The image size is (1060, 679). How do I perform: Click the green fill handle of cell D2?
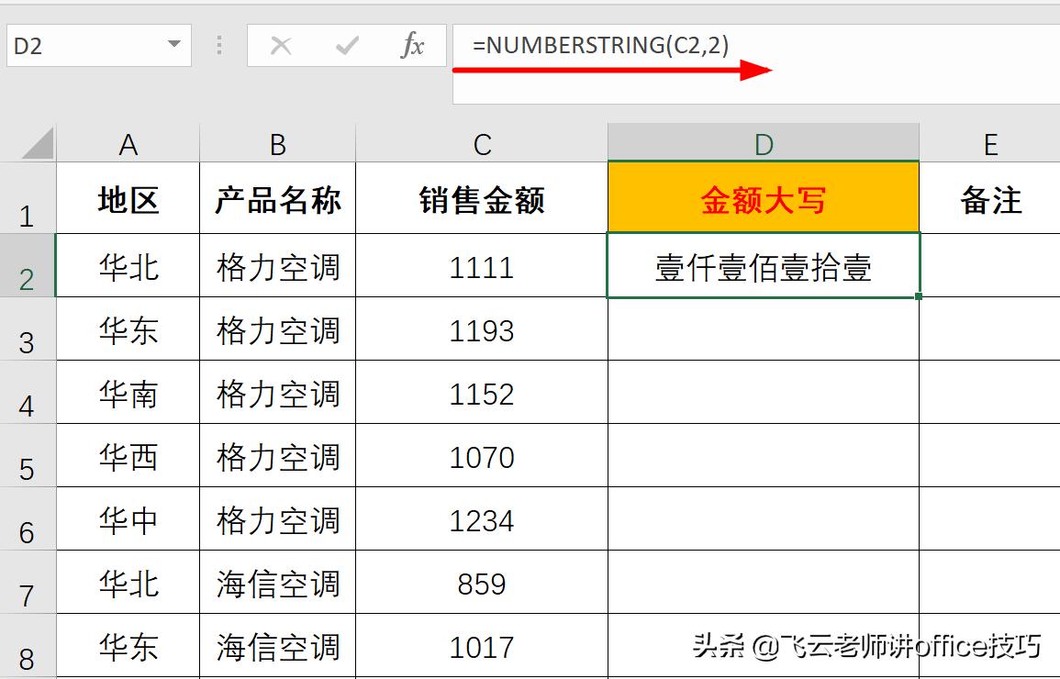click(916, 295)
